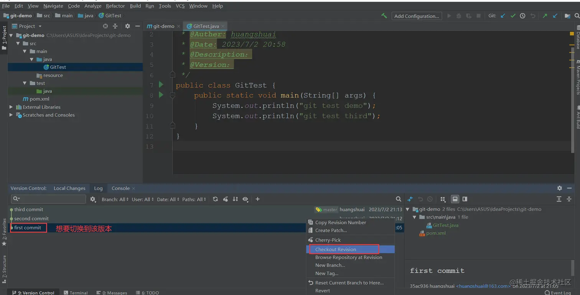Toggle the 1: Project side tool button
This screenshot has width=580, height=295.
(4, 37)
